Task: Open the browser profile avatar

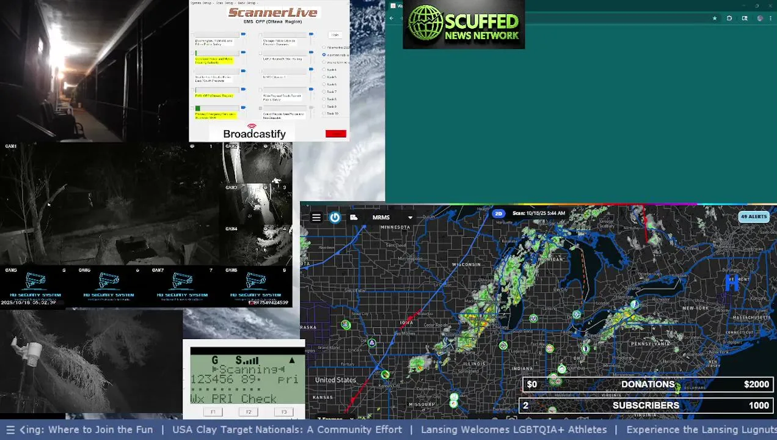Action: click(x=760, y=18)
